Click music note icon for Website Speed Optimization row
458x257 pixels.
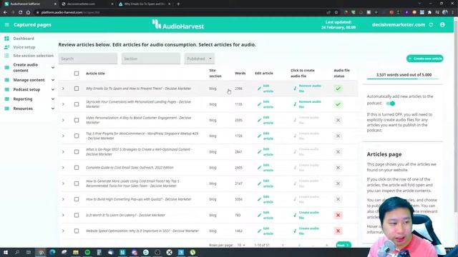pos(295,231)
